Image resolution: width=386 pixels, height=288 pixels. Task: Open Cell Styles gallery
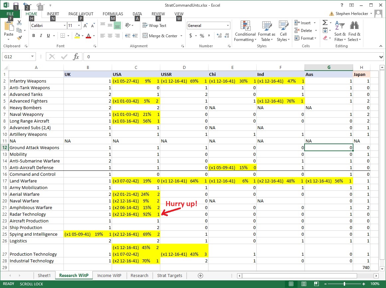283,31
